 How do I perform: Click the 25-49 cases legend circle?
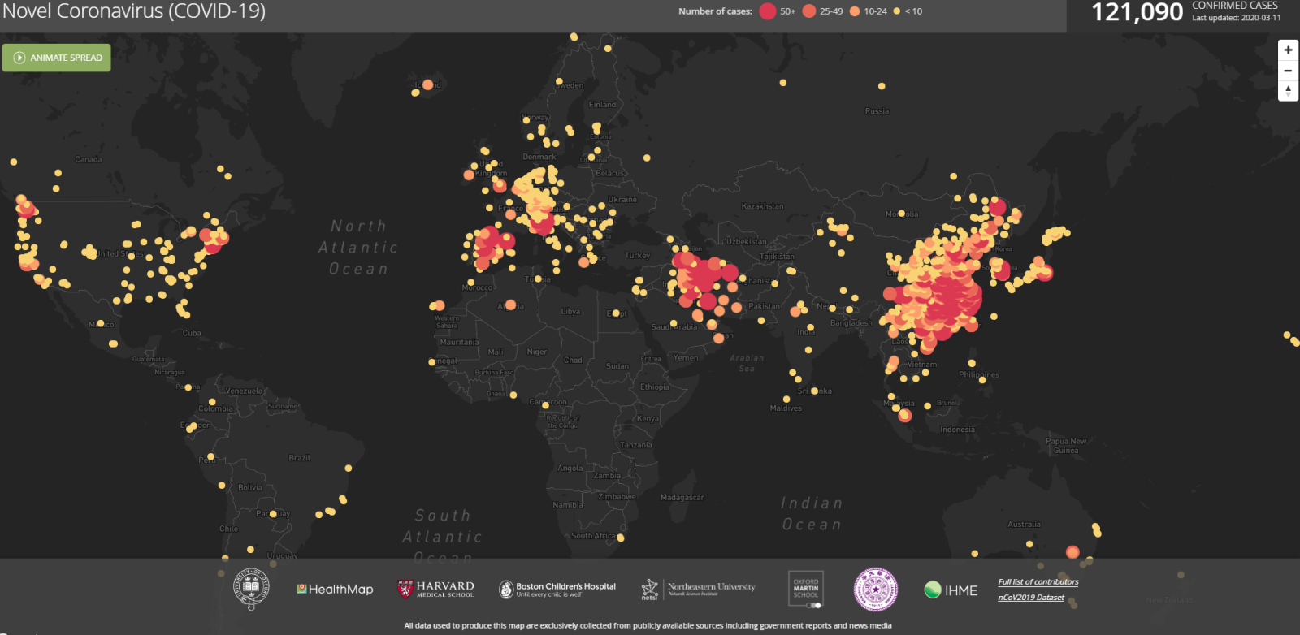pyautogui.click(x=809, y=11)
